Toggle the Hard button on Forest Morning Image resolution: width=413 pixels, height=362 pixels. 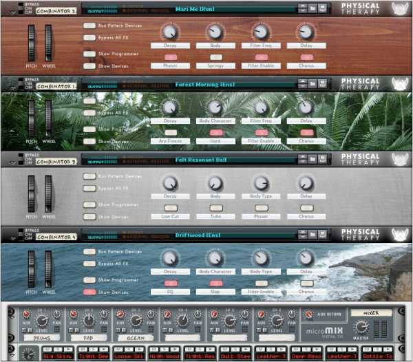216,132
